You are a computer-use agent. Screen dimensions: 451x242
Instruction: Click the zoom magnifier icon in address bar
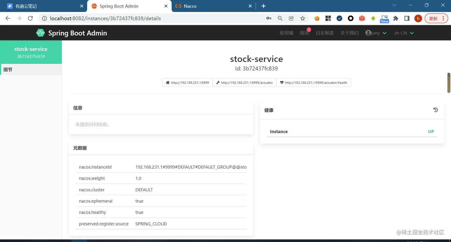280,18
